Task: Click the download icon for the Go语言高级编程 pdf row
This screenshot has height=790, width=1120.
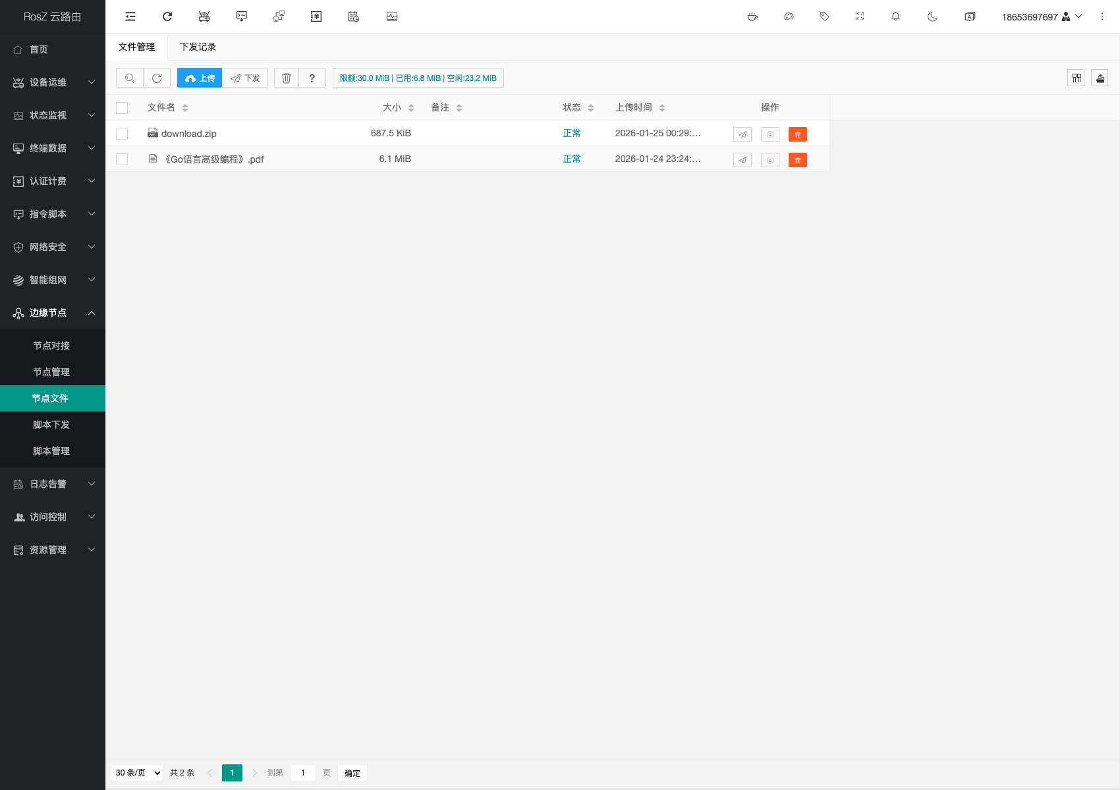Action: 770,160
